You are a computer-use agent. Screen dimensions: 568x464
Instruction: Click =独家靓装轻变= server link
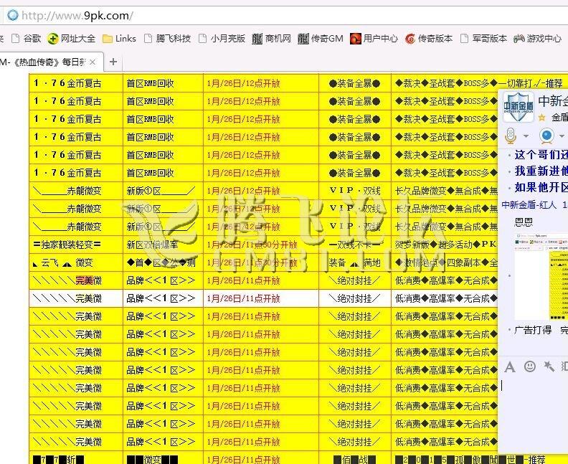(x=67, y=245)
